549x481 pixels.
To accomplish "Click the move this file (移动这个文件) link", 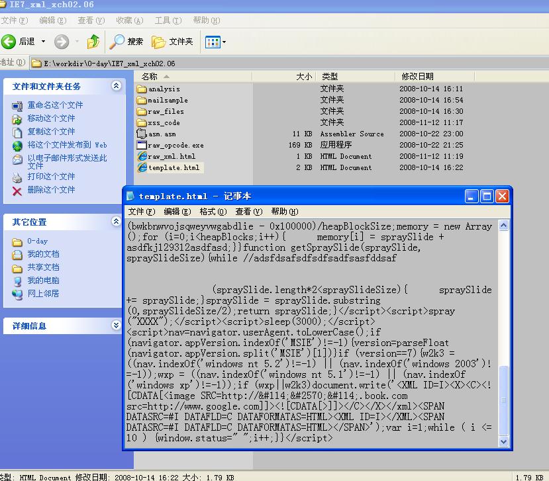I will (52, 118).
